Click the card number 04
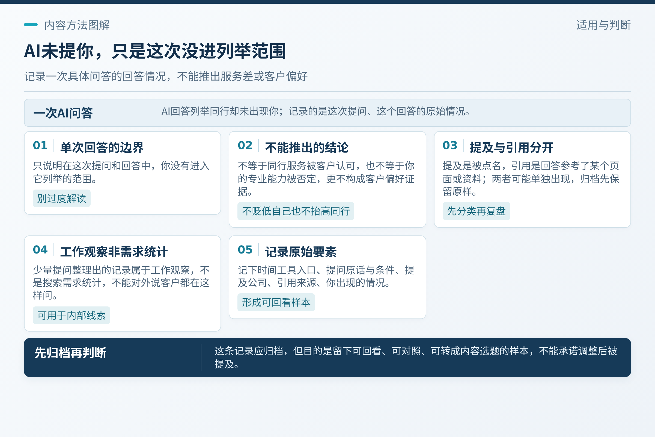 click(40, 250)
